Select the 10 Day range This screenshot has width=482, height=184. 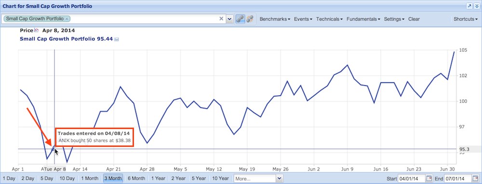67,178
